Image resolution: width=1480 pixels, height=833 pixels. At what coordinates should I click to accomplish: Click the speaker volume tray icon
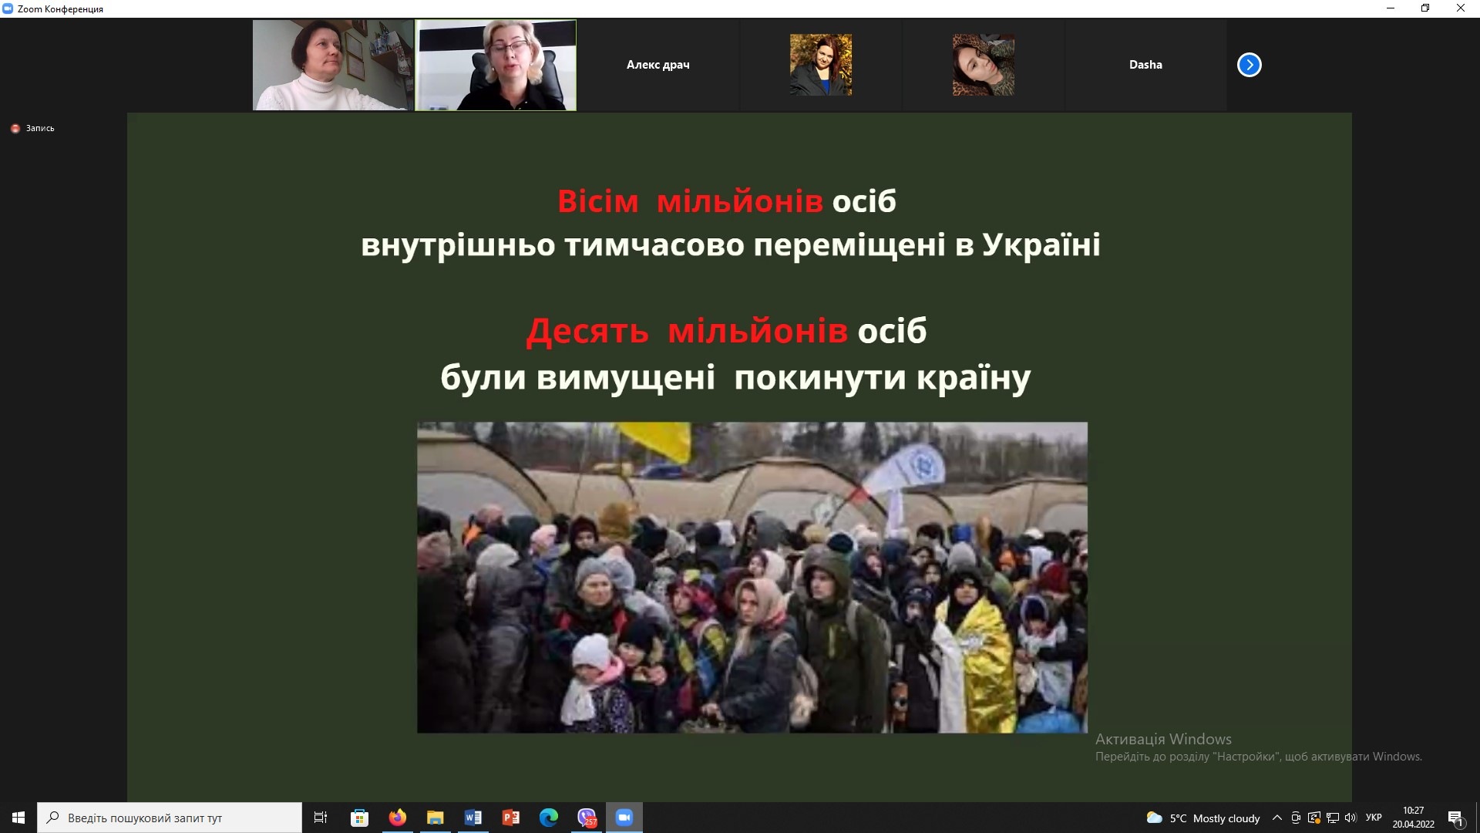(1350, 818)
